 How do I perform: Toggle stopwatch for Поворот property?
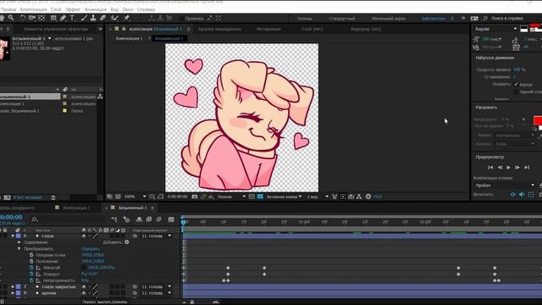click(x=31, y=274)
